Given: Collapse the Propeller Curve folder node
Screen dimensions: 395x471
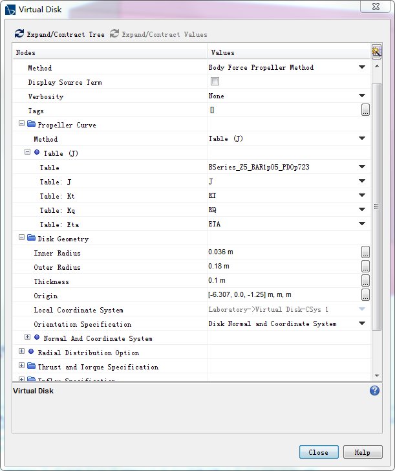Looking at the screenshot, I should tap(21, 124).
